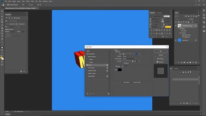Open the Position dropdown in Stroke settings
The height and width of the screenshot is (116, 206).
[126, 56]
